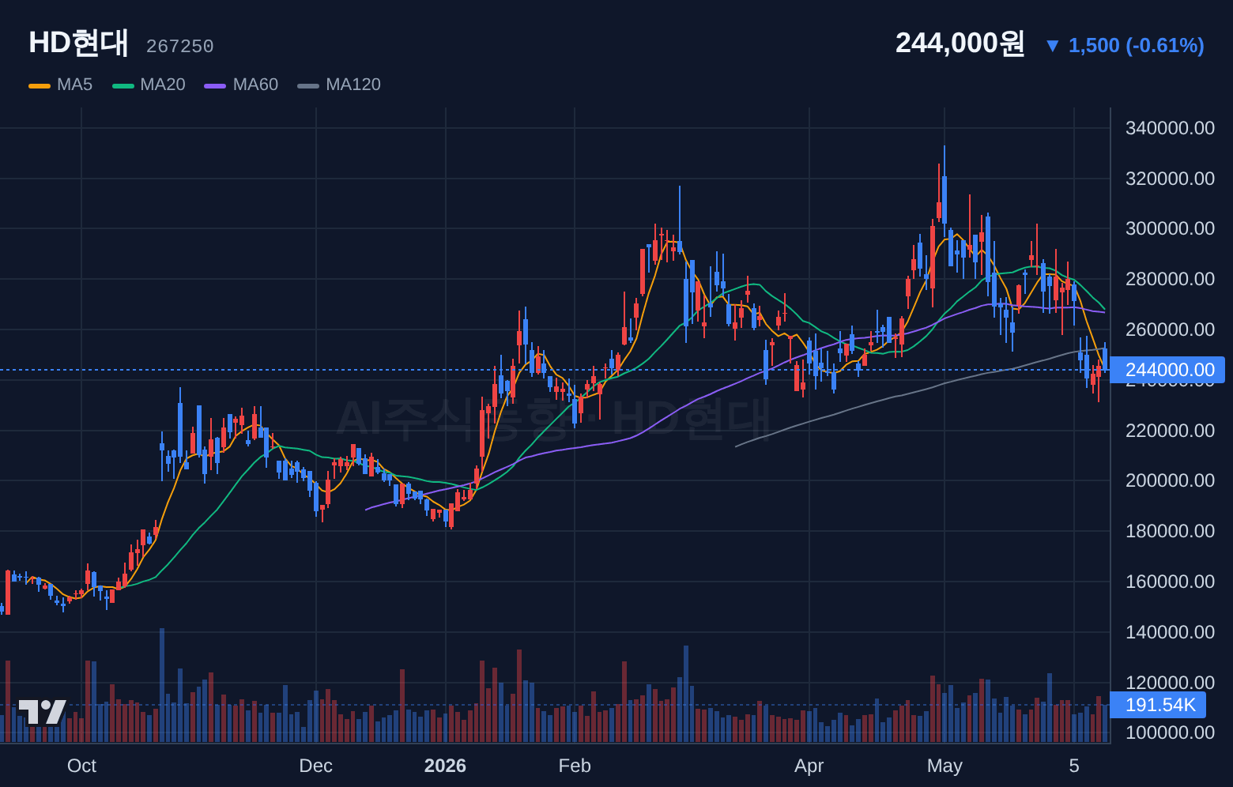The width and height of the screenshot is (1233, 787).
Task: Click the orange MA5 legend swatch
Action: pyautogui.click(x=40, y=85)
